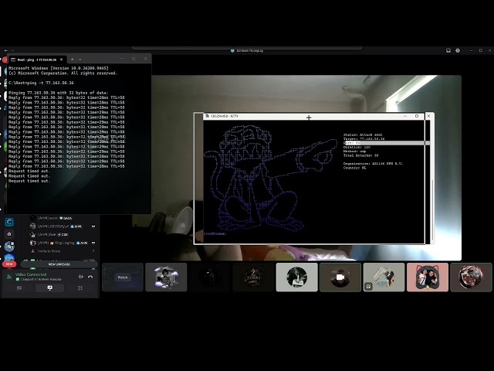Click the Video Connected status text
This screenshot has width=494, height=371.
click(x=31, y=274)
